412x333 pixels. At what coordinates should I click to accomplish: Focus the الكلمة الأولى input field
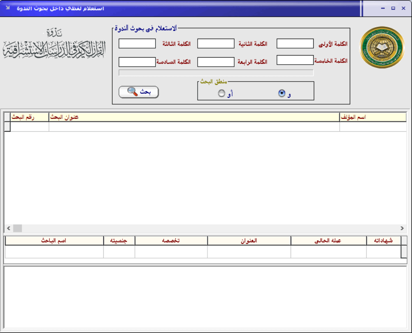tap(295, 43)
